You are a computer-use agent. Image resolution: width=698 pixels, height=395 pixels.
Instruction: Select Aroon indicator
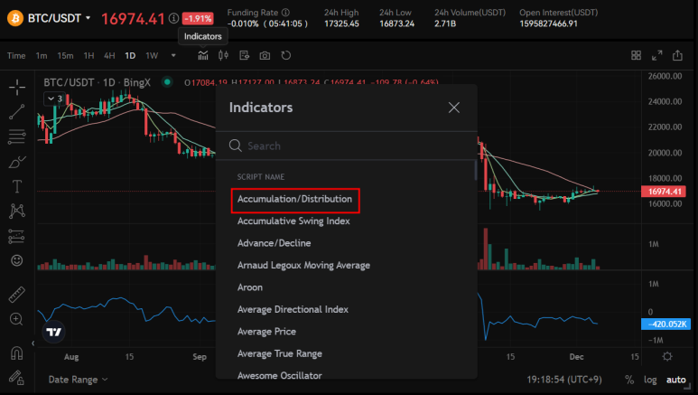coord(250,287)
